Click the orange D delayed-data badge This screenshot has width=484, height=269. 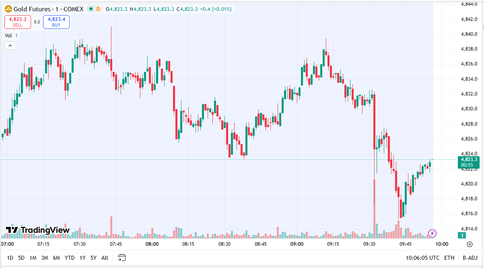99,9
